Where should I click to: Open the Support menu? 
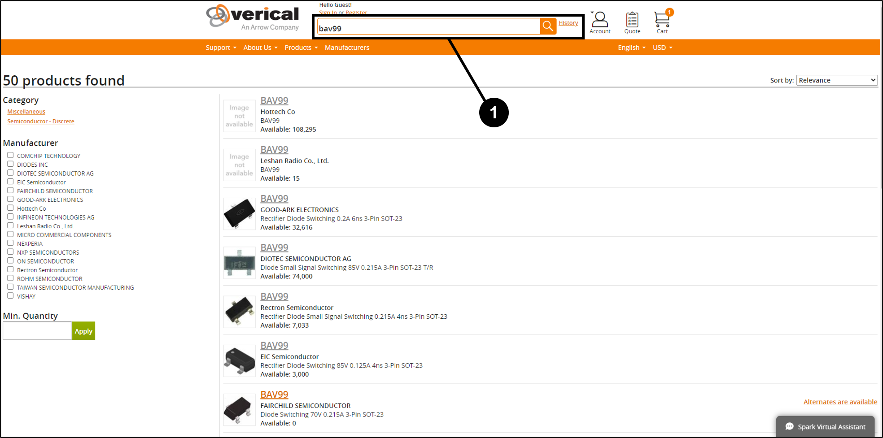pos(220,47)
